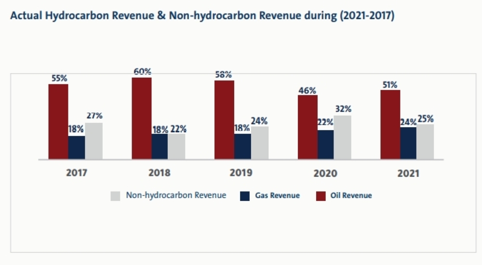Image resolution: width=482 pixels, height=265 pixels.
Task: Select the 2021 Non-hydrocarbon Revenue bar
Action: click(x=425, y=142)
